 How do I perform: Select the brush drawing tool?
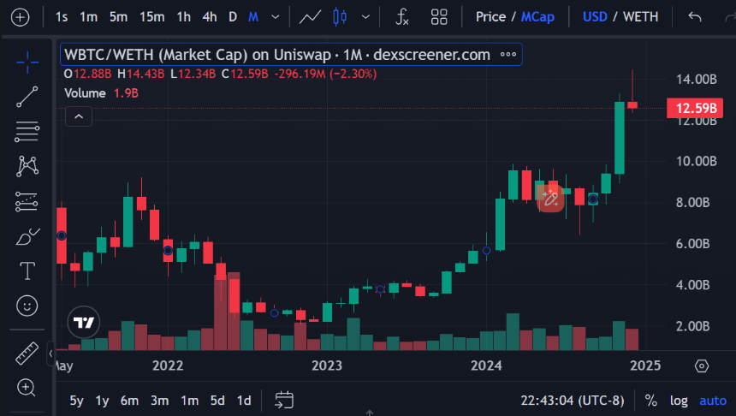click(27, 236)
